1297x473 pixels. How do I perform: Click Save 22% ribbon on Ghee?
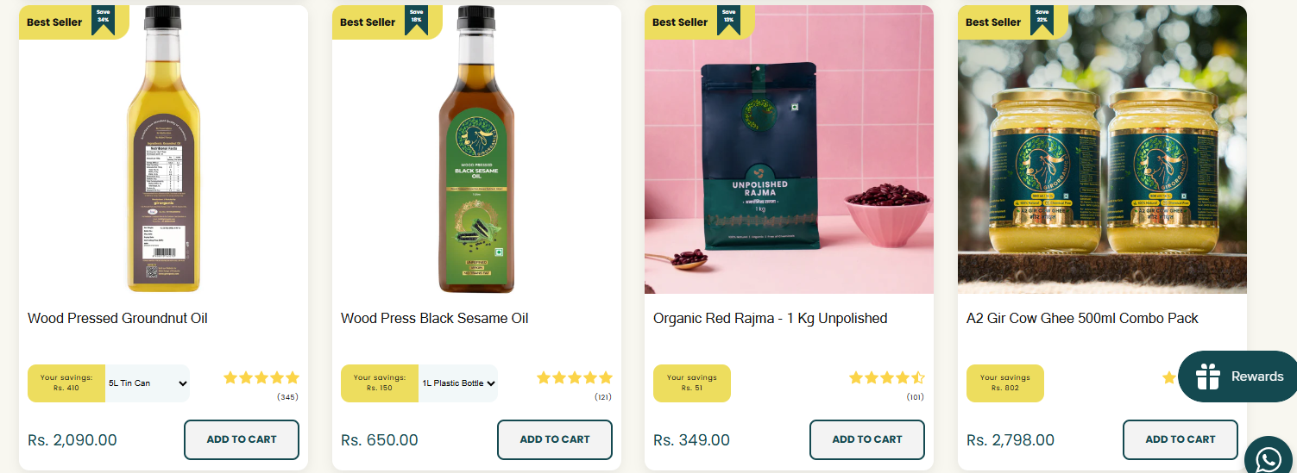1042,19
